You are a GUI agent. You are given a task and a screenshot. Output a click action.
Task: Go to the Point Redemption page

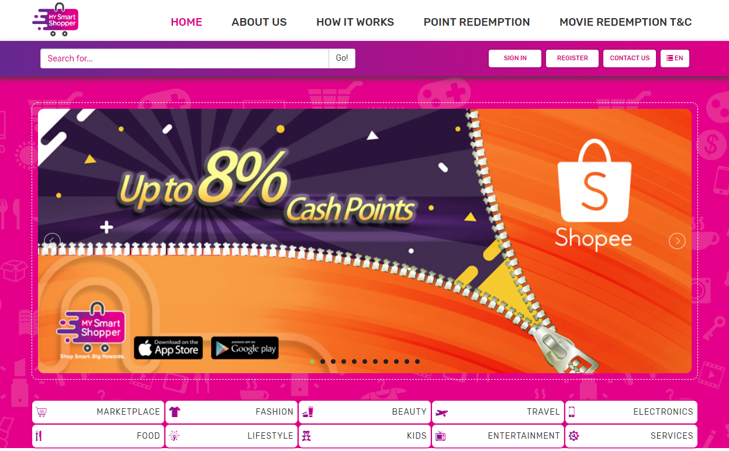tap(476, 22)
